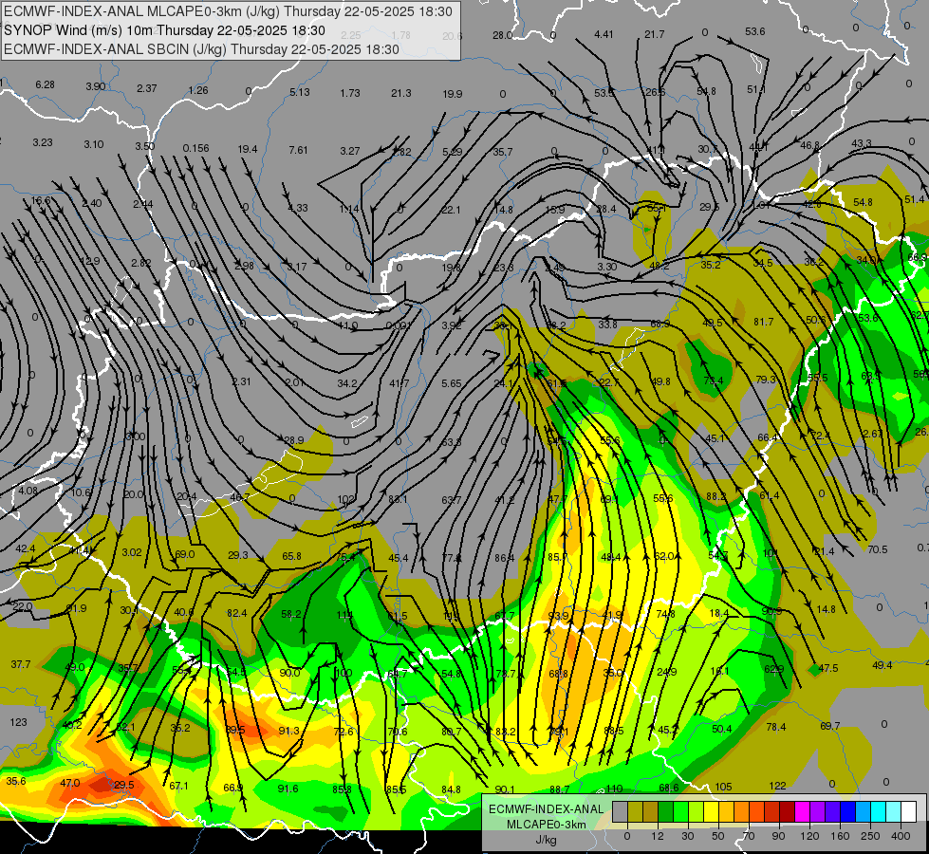Click the olive legend swatch above 0

pos(635,812)
